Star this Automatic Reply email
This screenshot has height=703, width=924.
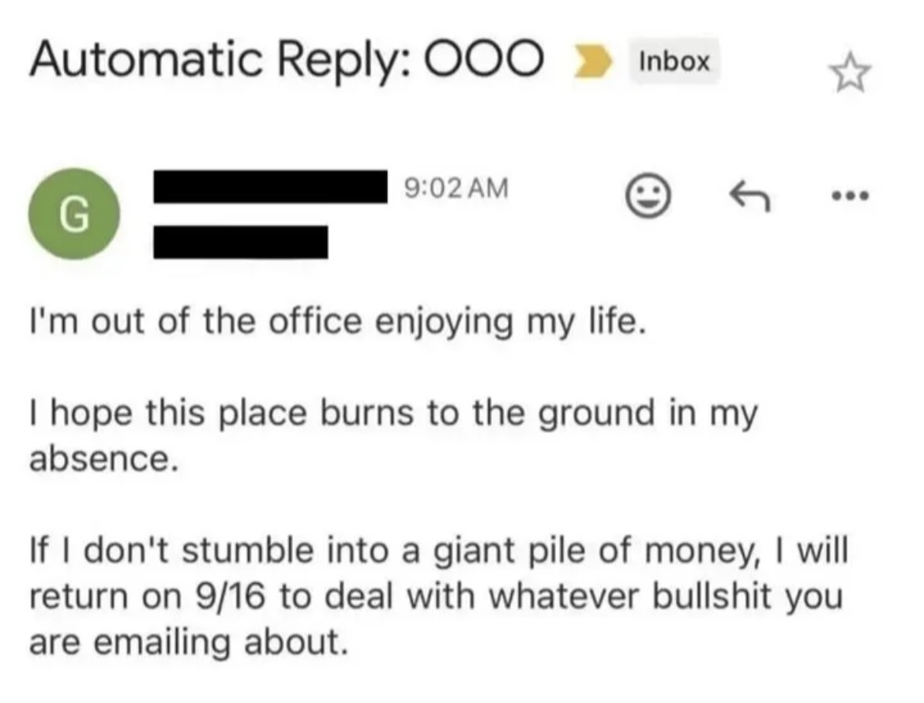pos(850,73)
